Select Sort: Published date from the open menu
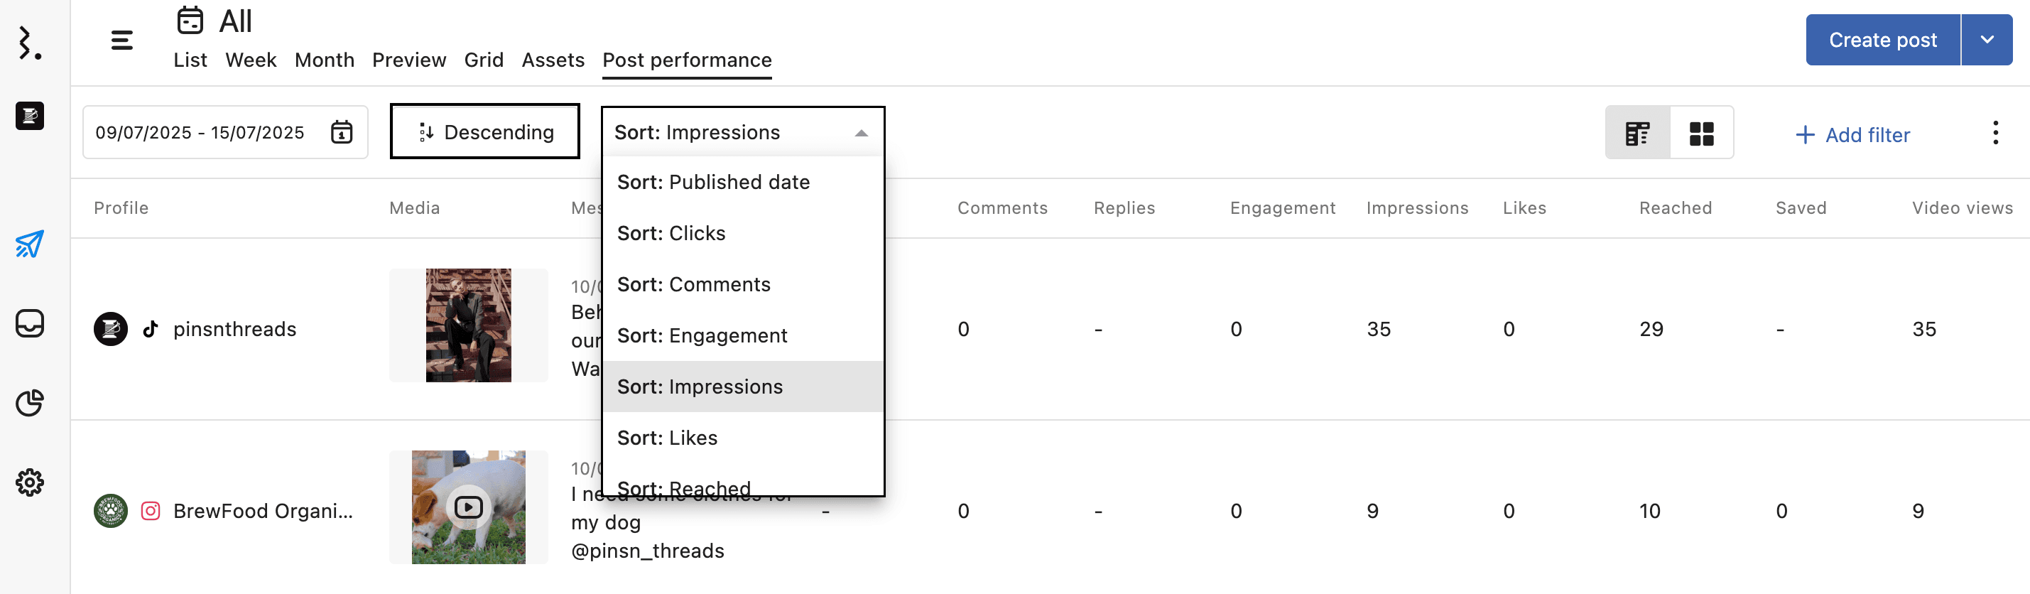Viewport: 2030px width, 594px height. point(713,182)
